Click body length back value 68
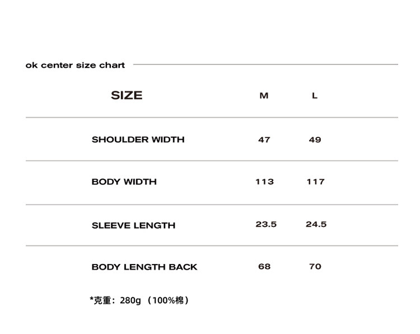 point(264,266)
